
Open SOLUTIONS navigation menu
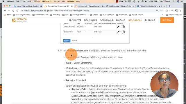106,20
